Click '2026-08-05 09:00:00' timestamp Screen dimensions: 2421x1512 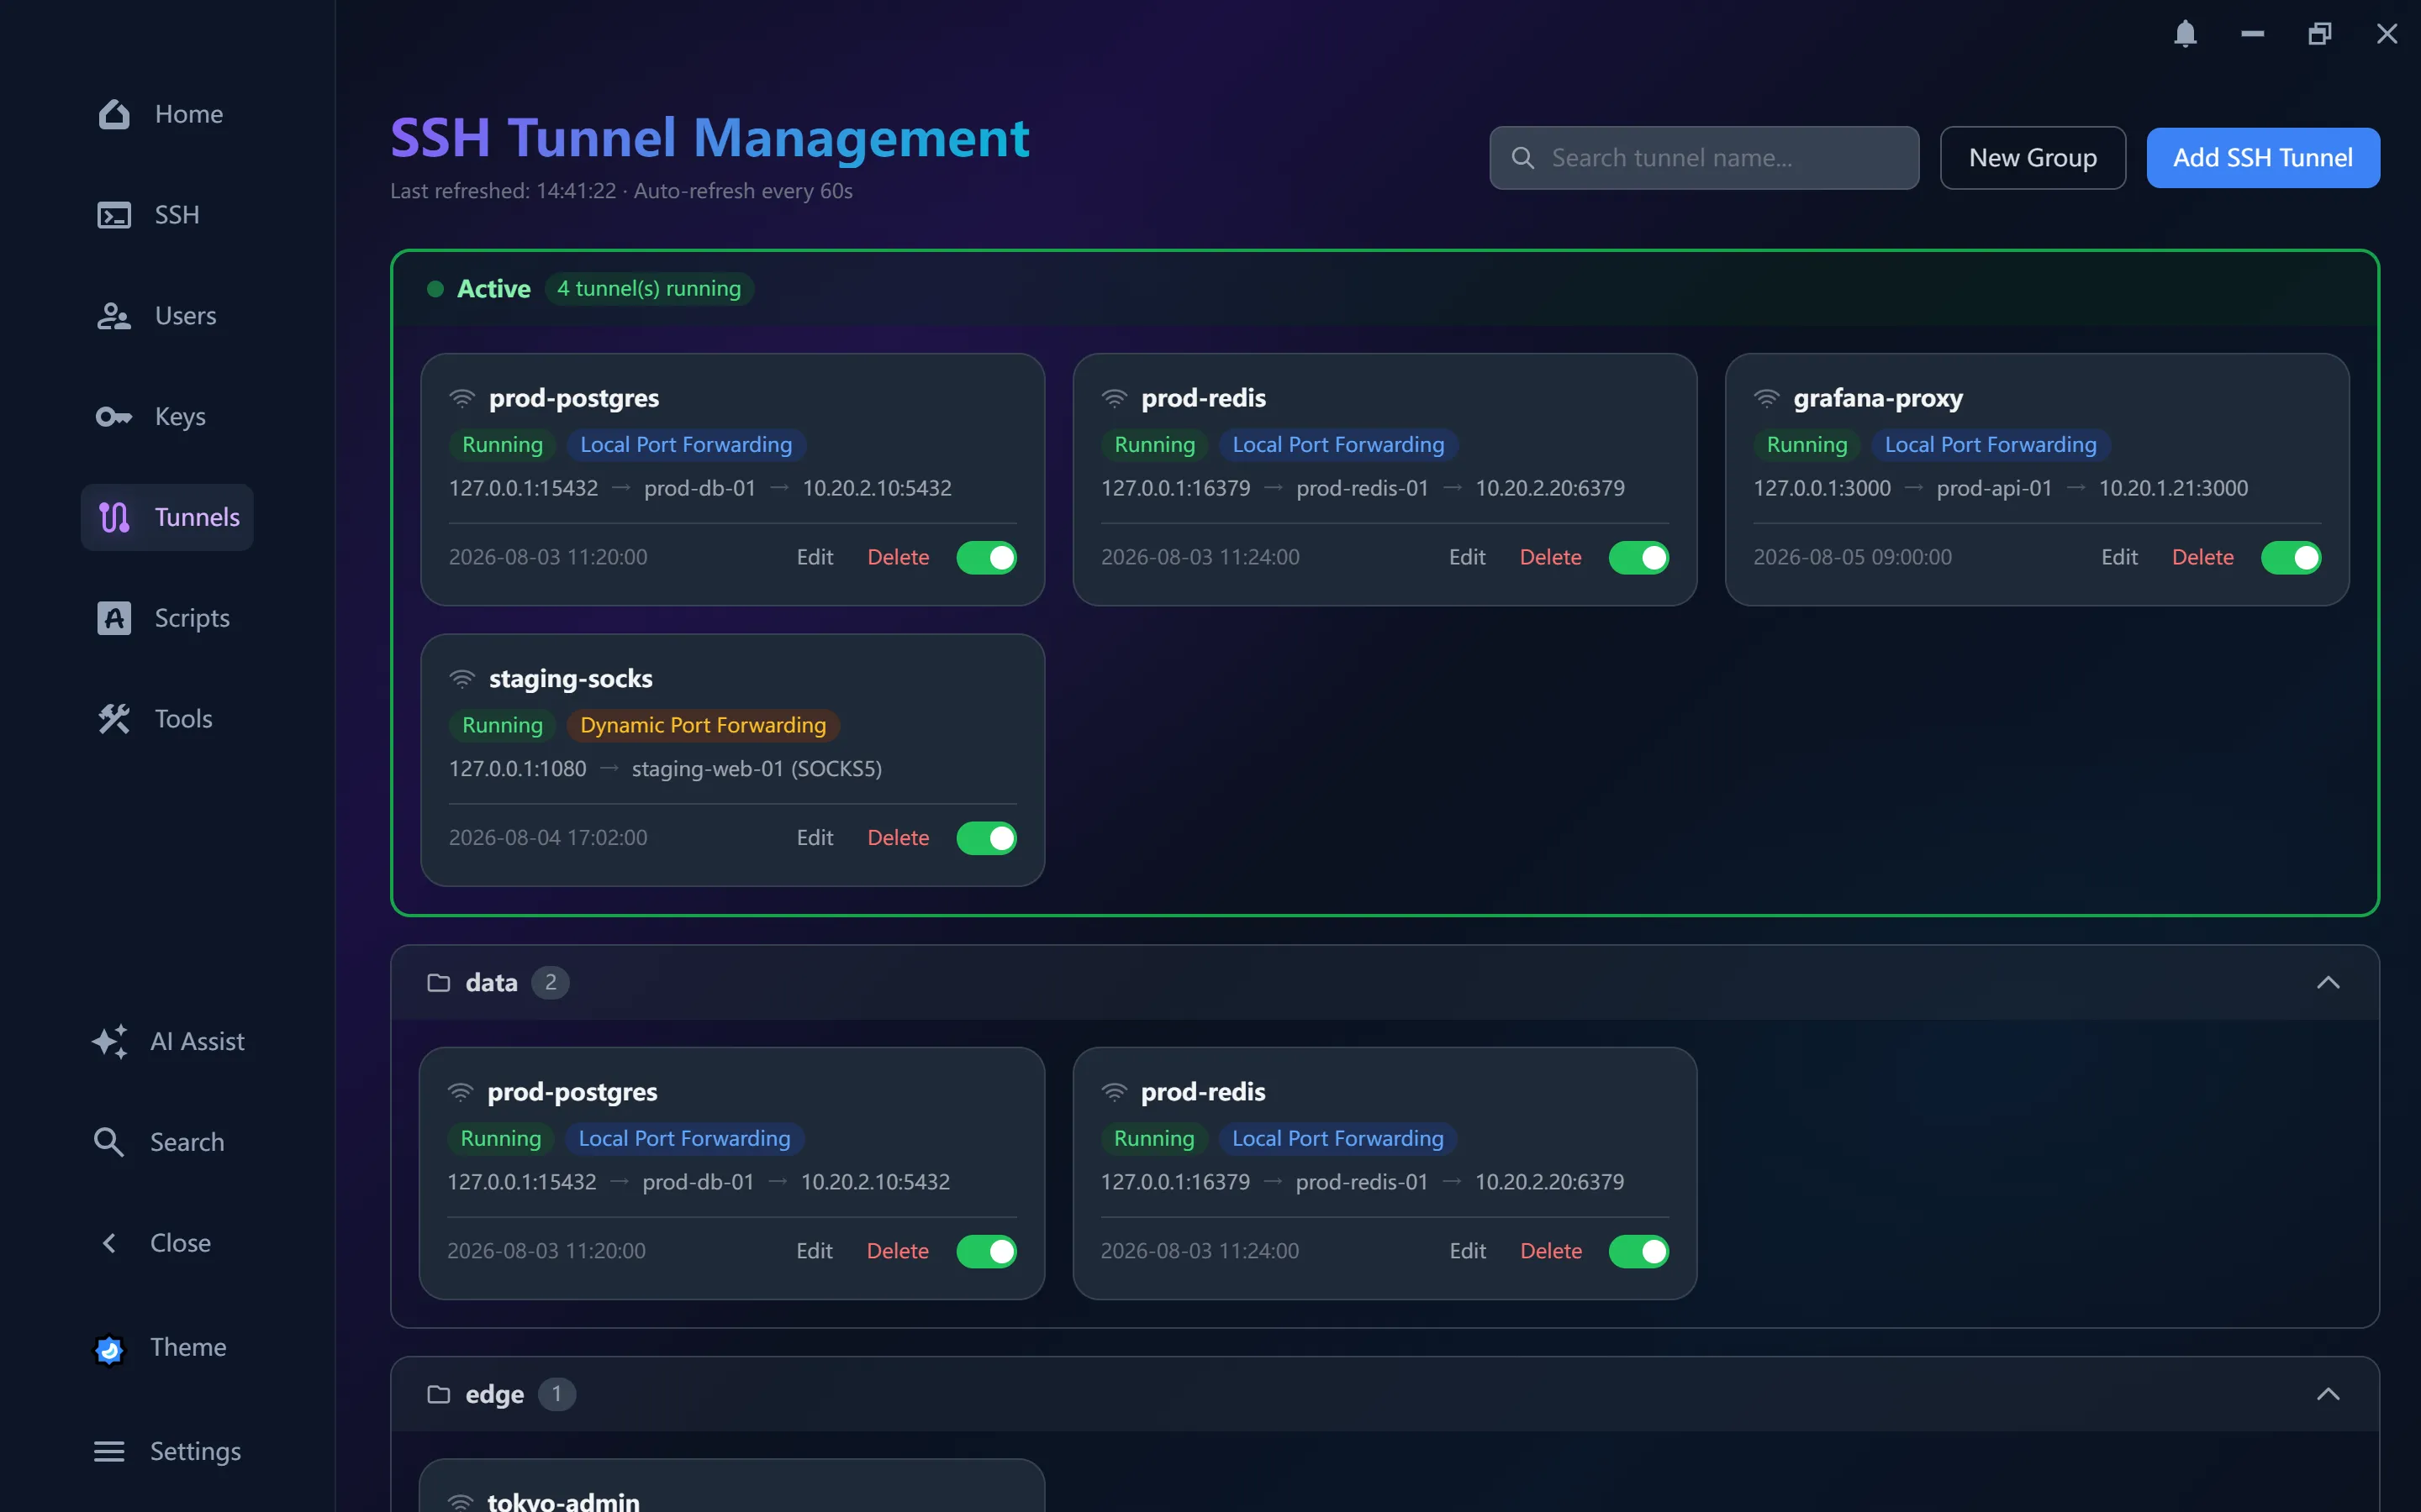pyautogui.click(x=1853, y=557)
